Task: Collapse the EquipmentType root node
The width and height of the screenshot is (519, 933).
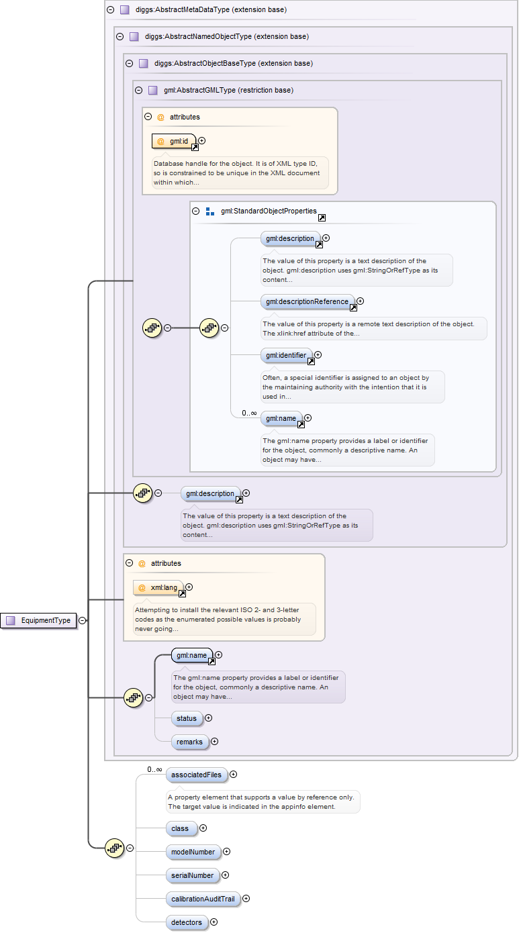Action: (x=82, y=620)
